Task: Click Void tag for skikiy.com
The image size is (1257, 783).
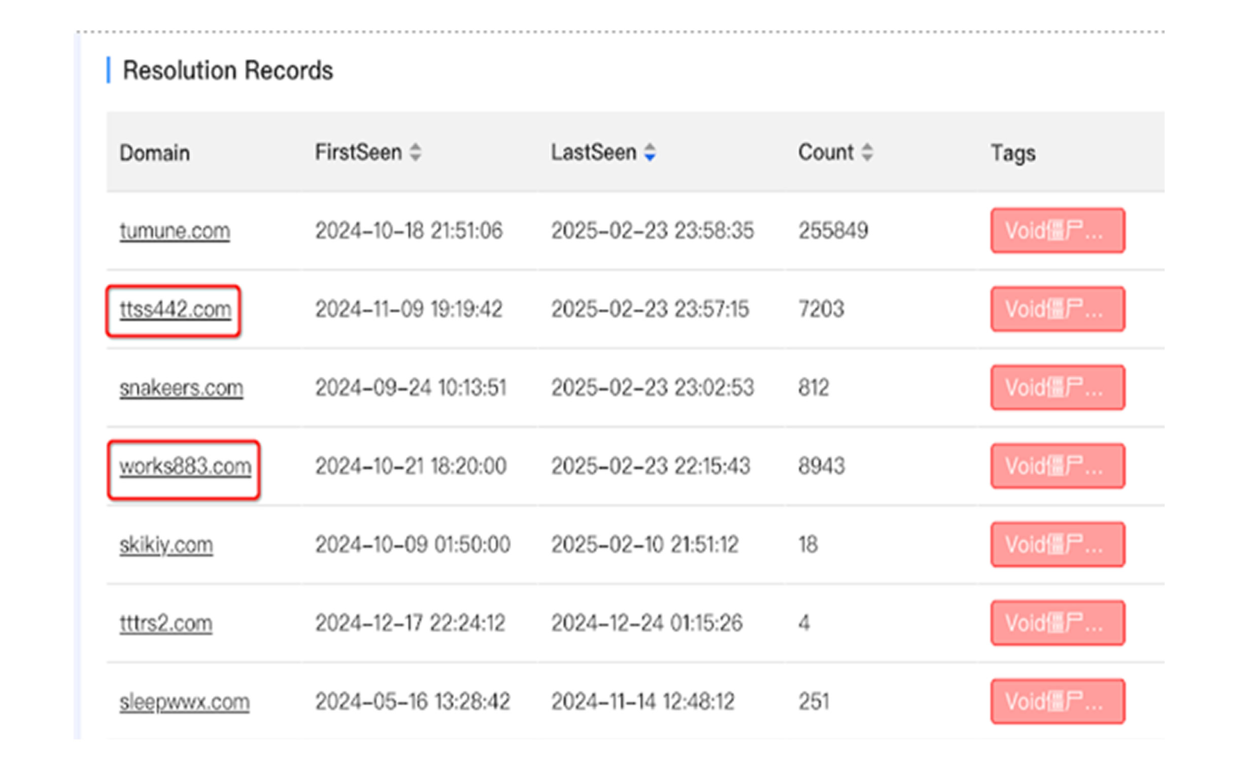Action: click(x=1057, y=545)
